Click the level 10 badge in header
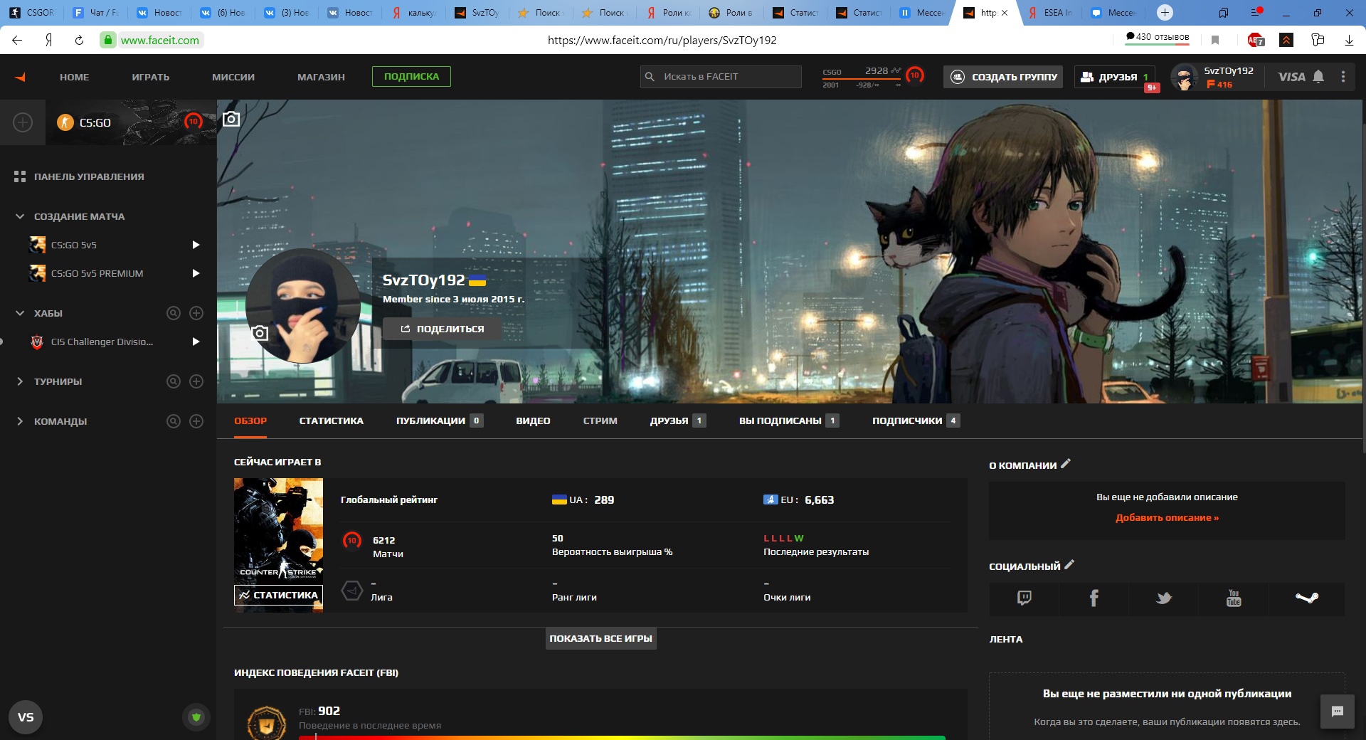Viewport: 1366px width, 740px height. (915, 75)
